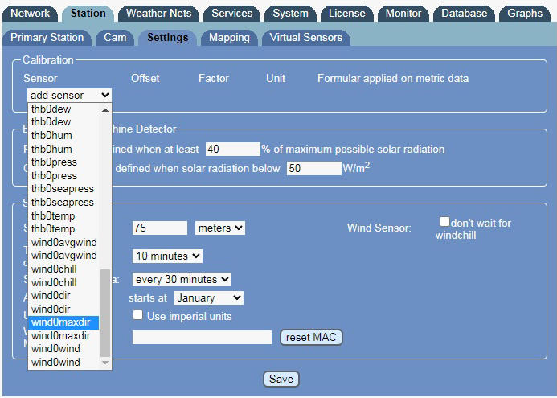Click the sensor list scroll down arrow
Image resolution: width=557 pixels, height=398 pixels.
click(x=105, y=363)
